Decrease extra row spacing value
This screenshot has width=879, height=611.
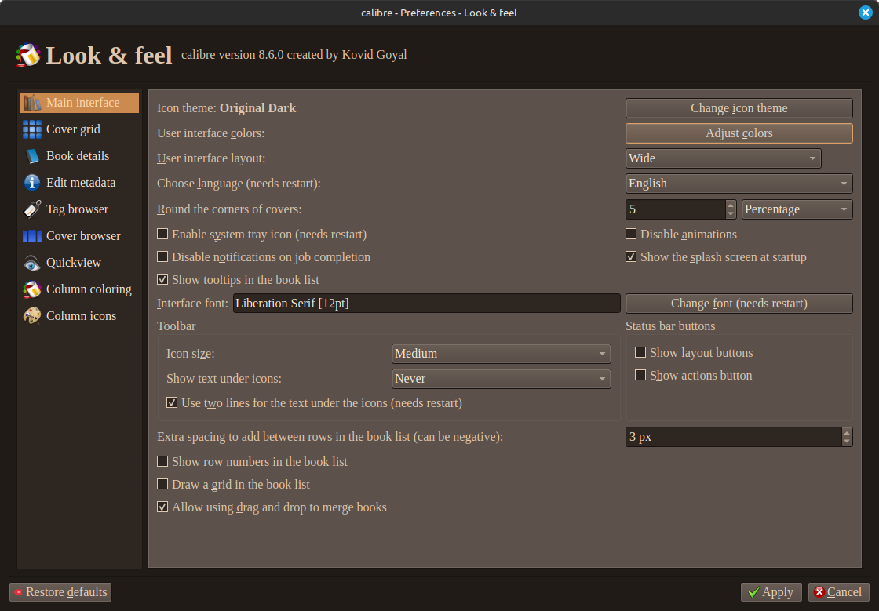[x=847, y=442]
